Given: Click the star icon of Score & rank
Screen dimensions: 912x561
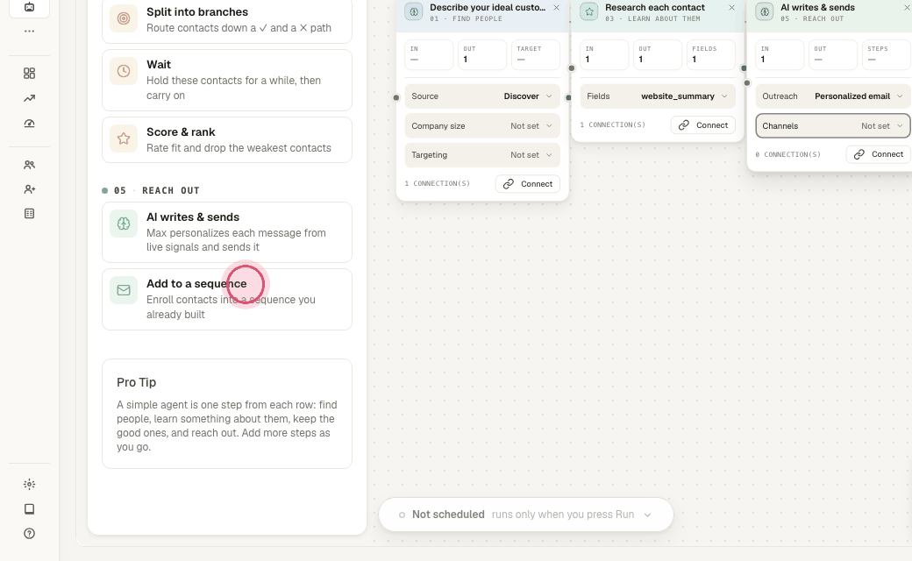Looking at the screenshot, I should coord(124,138).
